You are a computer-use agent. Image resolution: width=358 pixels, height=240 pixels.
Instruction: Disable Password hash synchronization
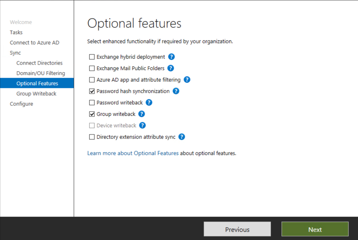92,91
